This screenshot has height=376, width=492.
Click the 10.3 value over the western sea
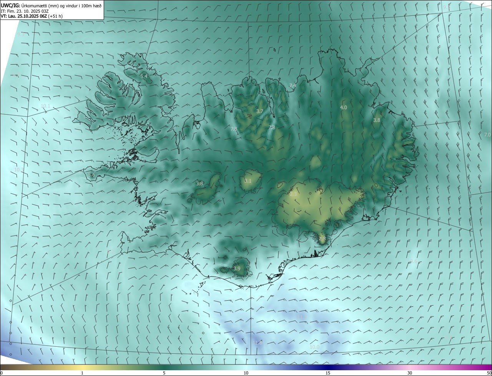pyautogui.click(x=19, y=170)
